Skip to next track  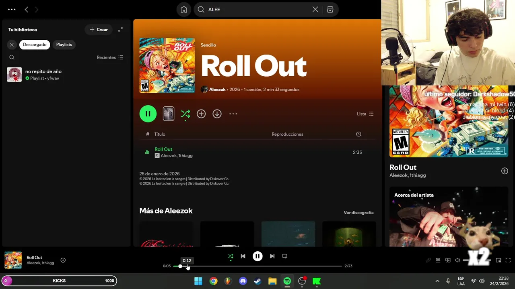272,256
